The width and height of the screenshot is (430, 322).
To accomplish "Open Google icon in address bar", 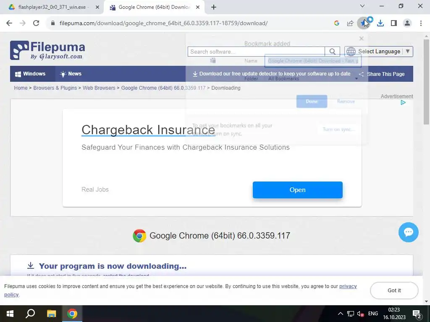I will point(337,23).
